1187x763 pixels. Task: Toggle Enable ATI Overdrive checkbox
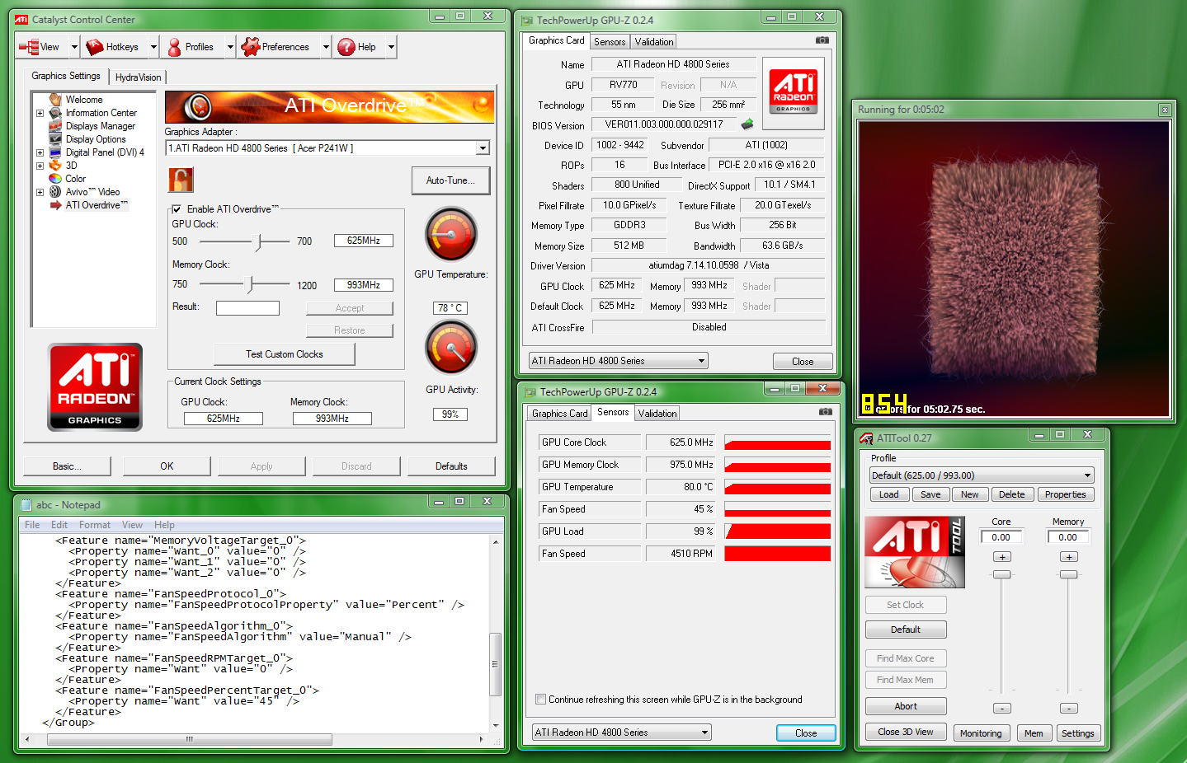point(177,209)
